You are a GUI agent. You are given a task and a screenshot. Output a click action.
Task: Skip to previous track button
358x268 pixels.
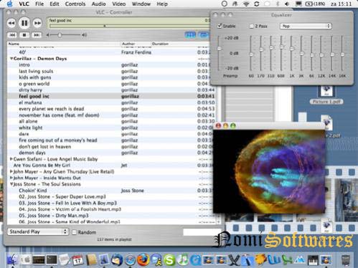coord(12,35)
